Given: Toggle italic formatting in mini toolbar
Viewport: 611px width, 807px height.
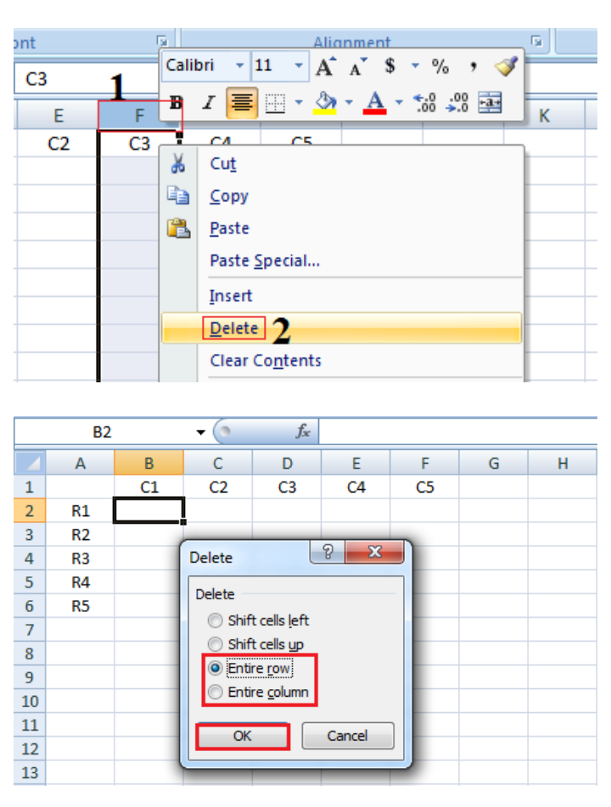Looking at the screenshot, I should pyautogui.click(x=208, y=103).
